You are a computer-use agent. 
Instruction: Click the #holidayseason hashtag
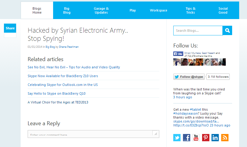tap(185, 113)
